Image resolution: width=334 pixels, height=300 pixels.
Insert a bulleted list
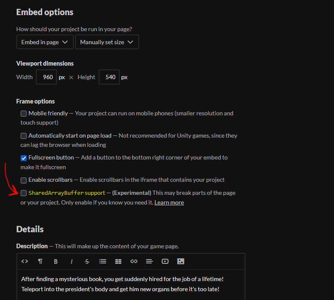102,261
